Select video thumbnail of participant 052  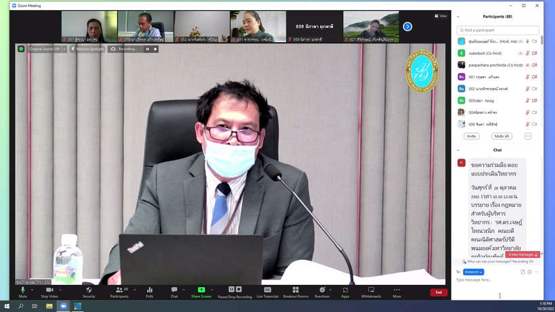[202, 26]
